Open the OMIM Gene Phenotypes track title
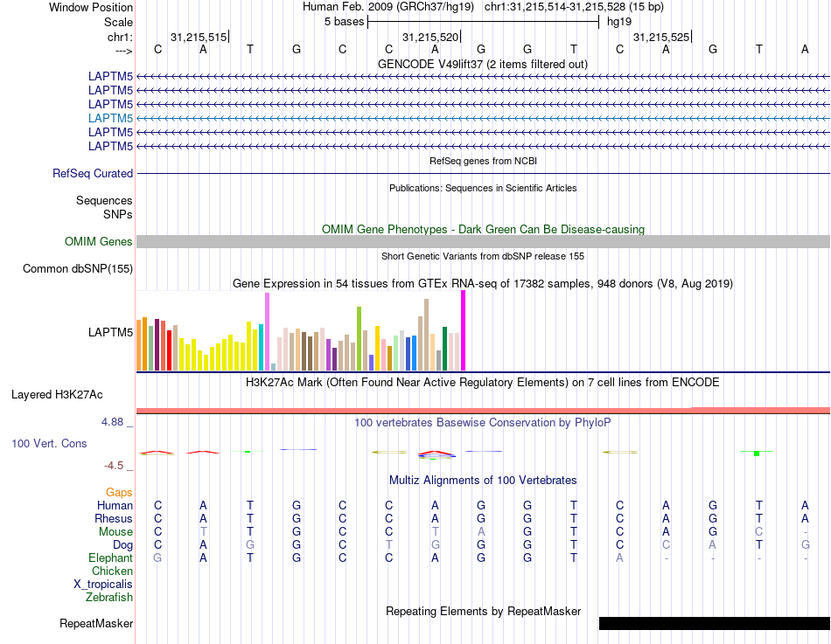 483,229
